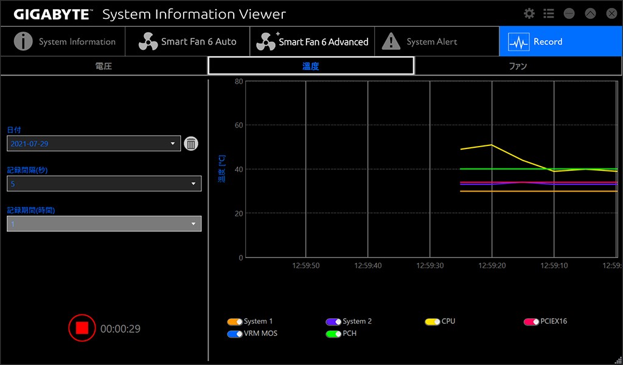Click the list view icon in title bar

click(x=549, y=13)
